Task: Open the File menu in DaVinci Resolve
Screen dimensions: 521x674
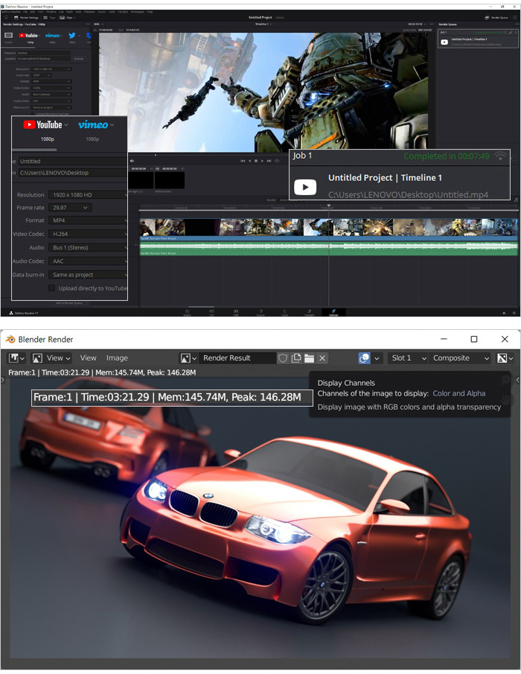Action: (x=26, y=12)
